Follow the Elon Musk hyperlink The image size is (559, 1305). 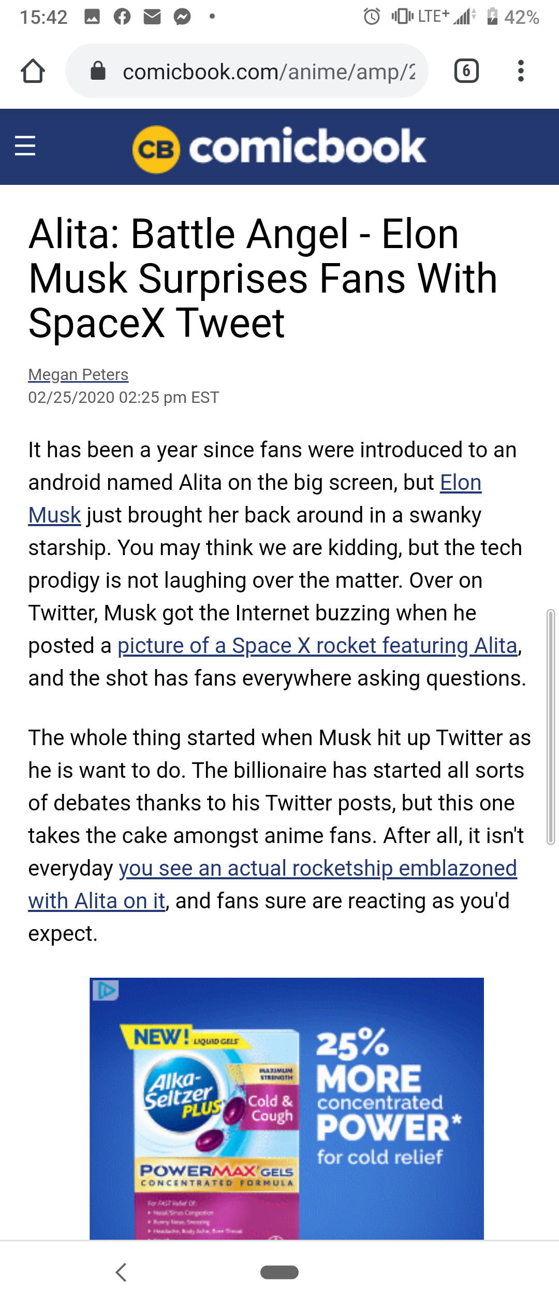click(x=460, y=483)
